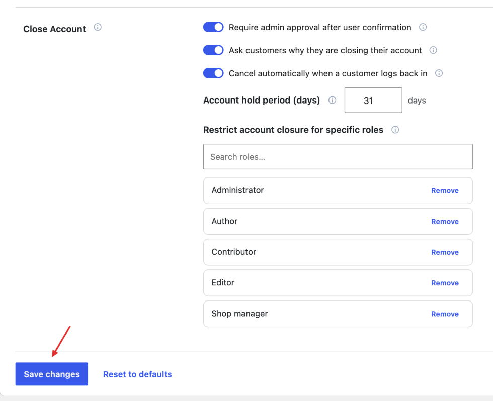Open info icon for Restrict account closure roles
This screenshot has height=401, width=493.
395,130
